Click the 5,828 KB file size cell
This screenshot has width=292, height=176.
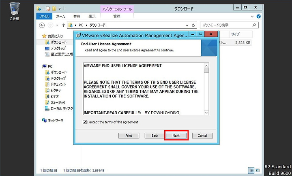pos(243,42)
